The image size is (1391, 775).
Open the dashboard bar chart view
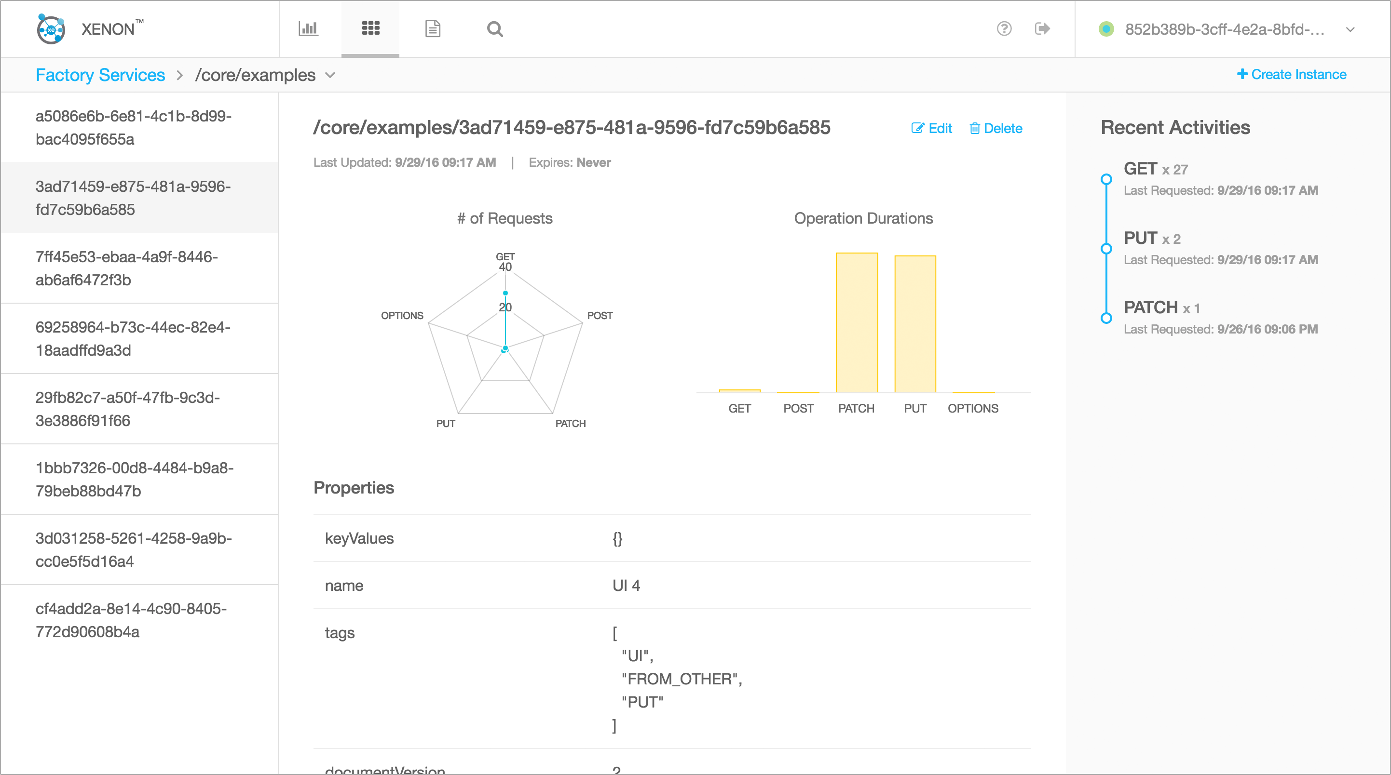coord(308,28)
